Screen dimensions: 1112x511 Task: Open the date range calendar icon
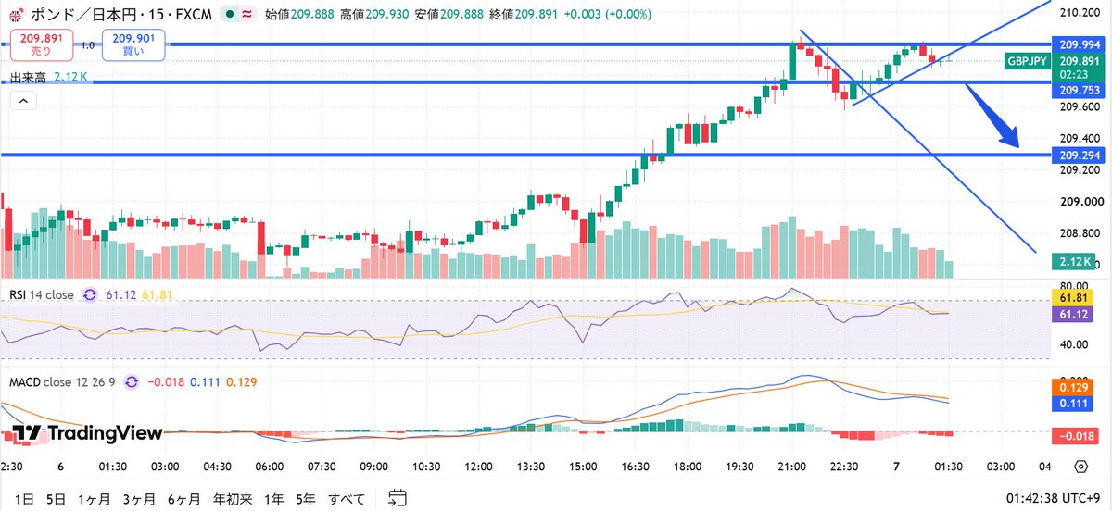click(398, 498)
